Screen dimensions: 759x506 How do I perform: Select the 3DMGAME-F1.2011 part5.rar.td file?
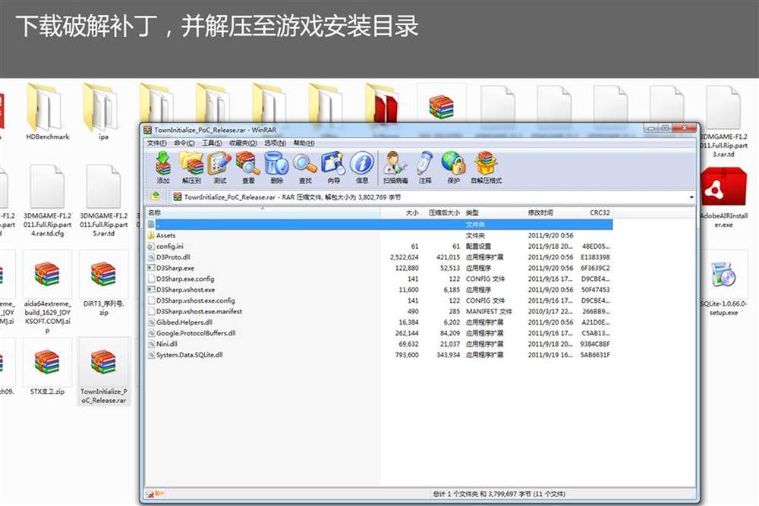pyautogui.click(x=103, y=201)
